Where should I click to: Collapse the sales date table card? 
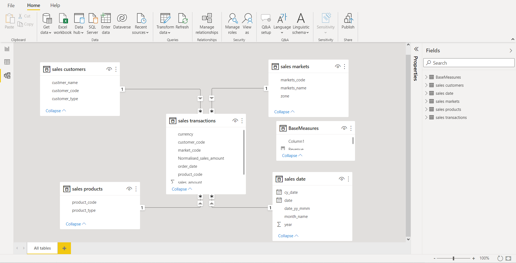click(288, 236)
